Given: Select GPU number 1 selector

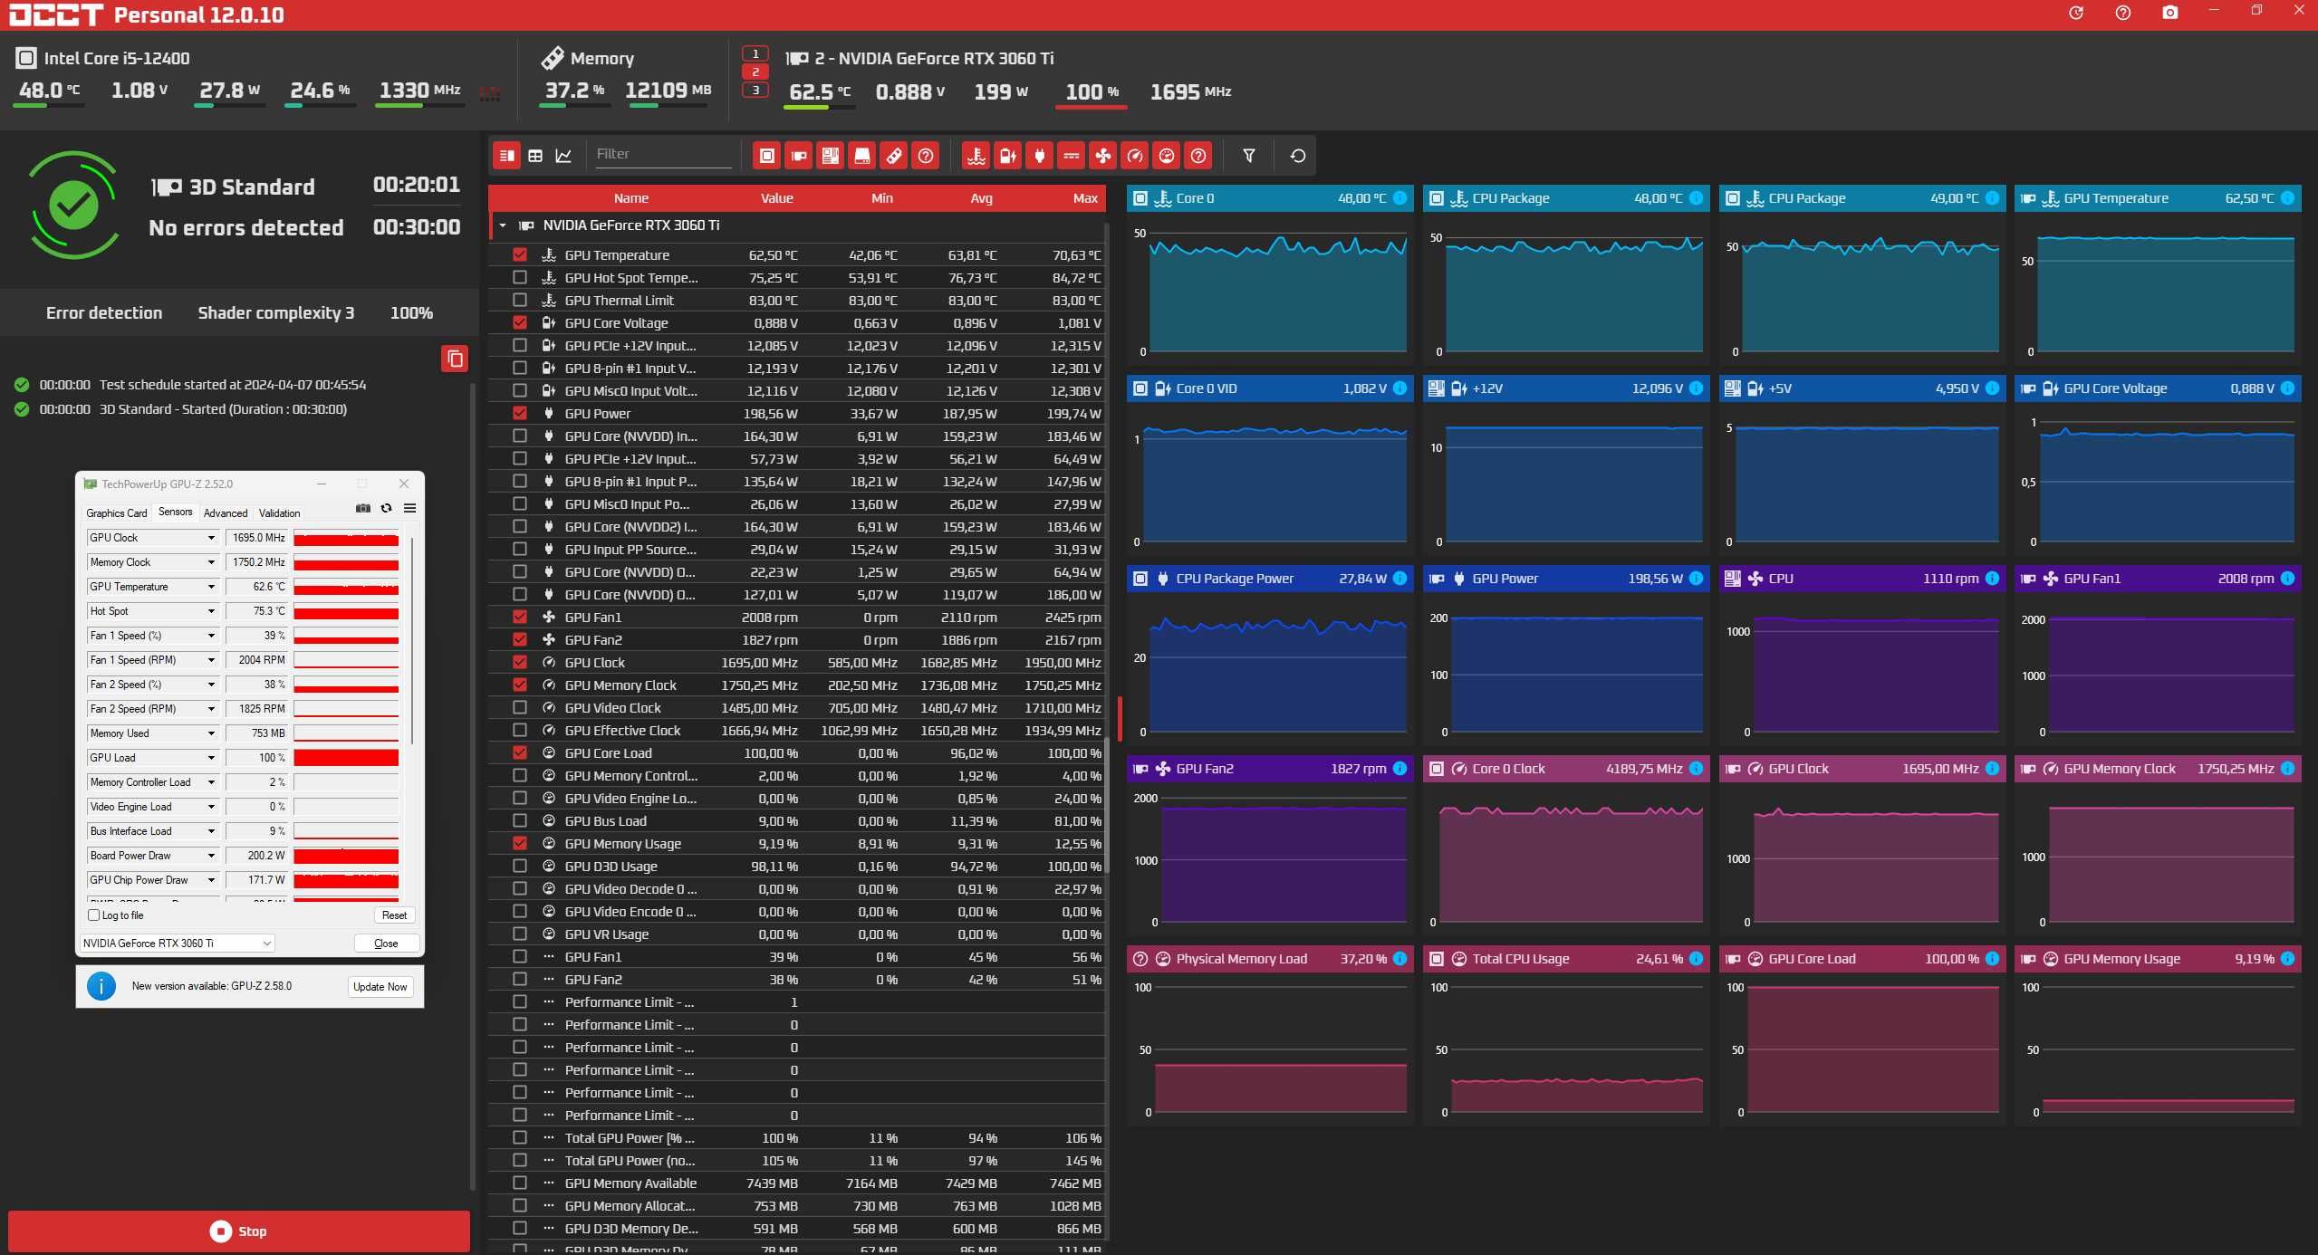Looking at the screenshot, I should [x=755, y=53].
